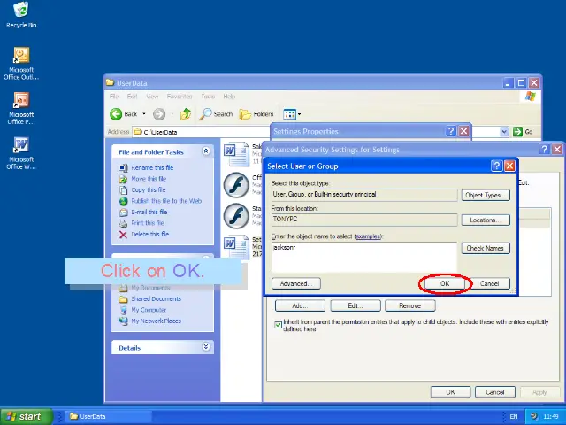
Task: Open the File menu
Action: pyautogui.click(x=115, y=97)
